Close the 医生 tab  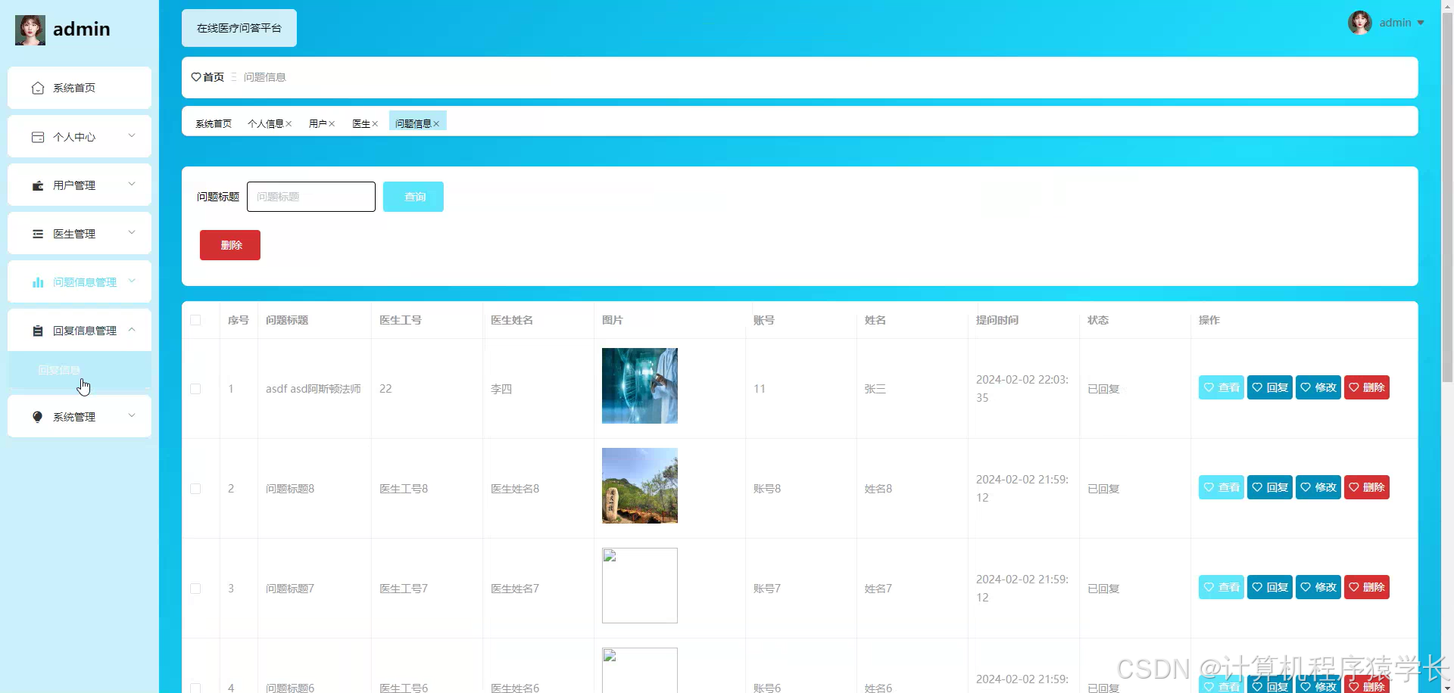375,124
